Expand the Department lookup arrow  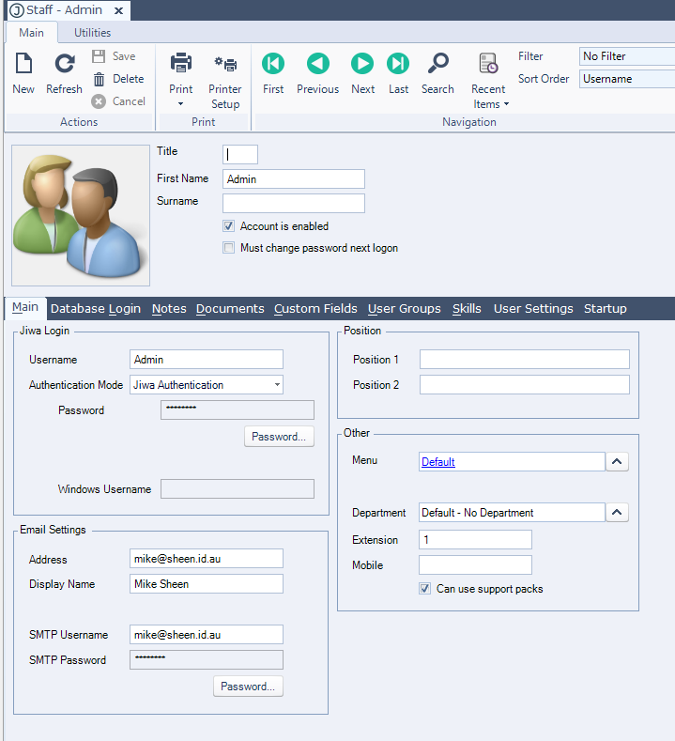pyautogui.click(x=617, y=513)
